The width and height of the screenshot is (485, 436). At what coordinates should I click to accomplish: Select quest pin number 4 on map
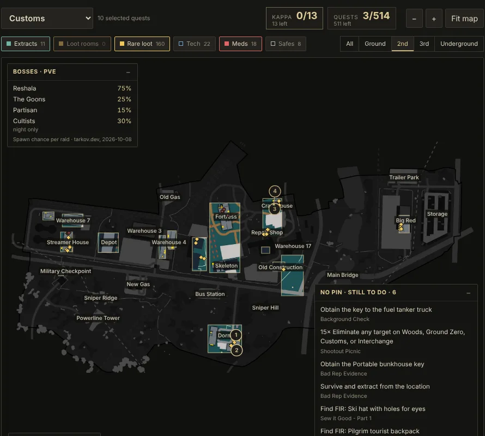click(x=275, y=191)
